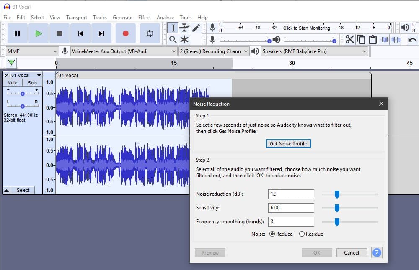Screen dimensions: 419x270
Task: Click the Copy icon in the toolbar
Action: pyautogui.click(x=361, y=39)
